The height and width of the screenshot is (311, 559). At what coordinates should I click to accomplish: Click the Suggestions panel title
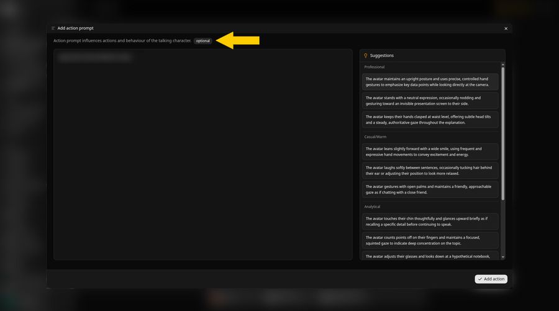(382, 56)
